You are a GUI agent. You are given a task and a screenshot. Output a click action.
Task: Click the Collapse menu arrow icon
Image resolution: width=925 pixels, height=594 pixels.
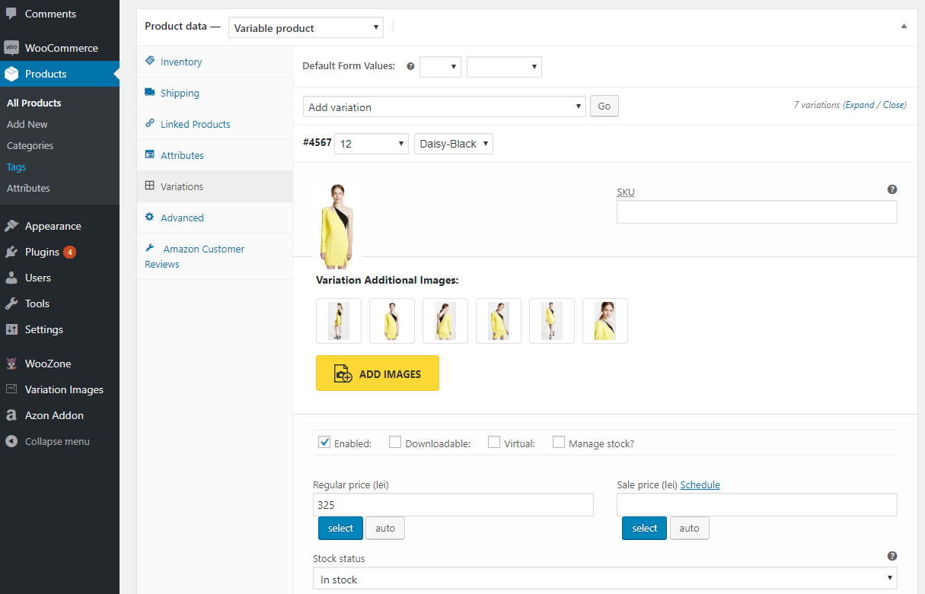pos(11,441)
